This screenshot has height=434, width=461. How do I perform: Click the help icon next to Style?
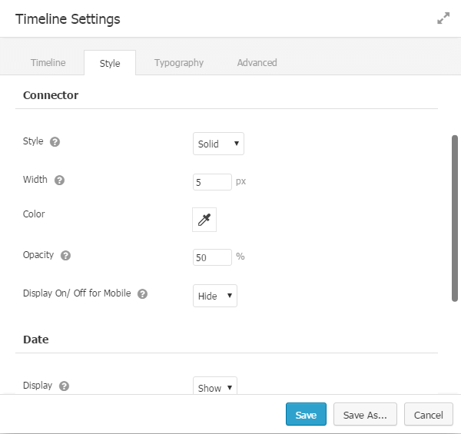tap(55, 142)
